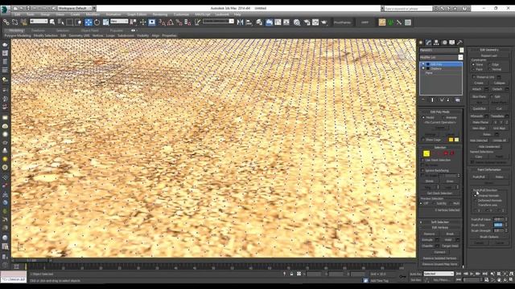Click the Repeat Last button
The image size is (515, 289).
(489, 56)
